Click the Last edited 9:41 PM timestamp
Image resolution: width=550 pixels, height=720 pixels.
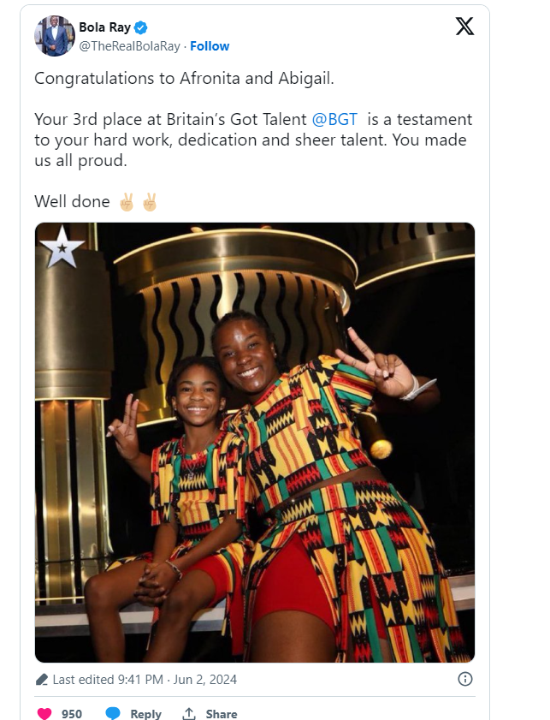pyautogui.click(x=145, y=680)
